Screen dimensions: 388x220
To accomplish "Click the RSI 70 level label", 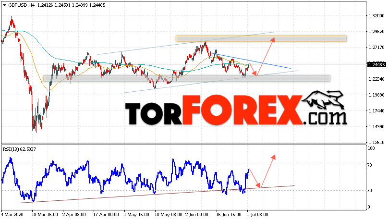I will coord(370,165).
